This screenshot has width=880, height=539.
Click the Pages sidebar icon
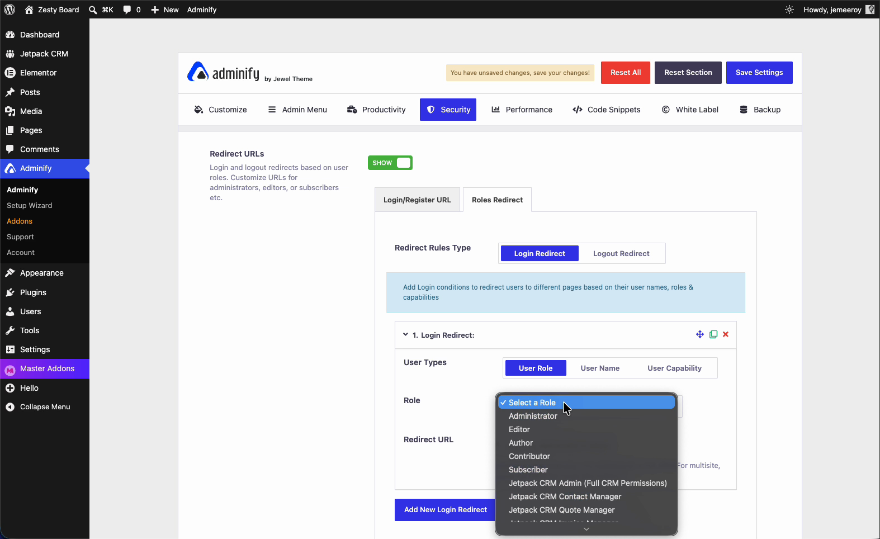tap(10, 130)
